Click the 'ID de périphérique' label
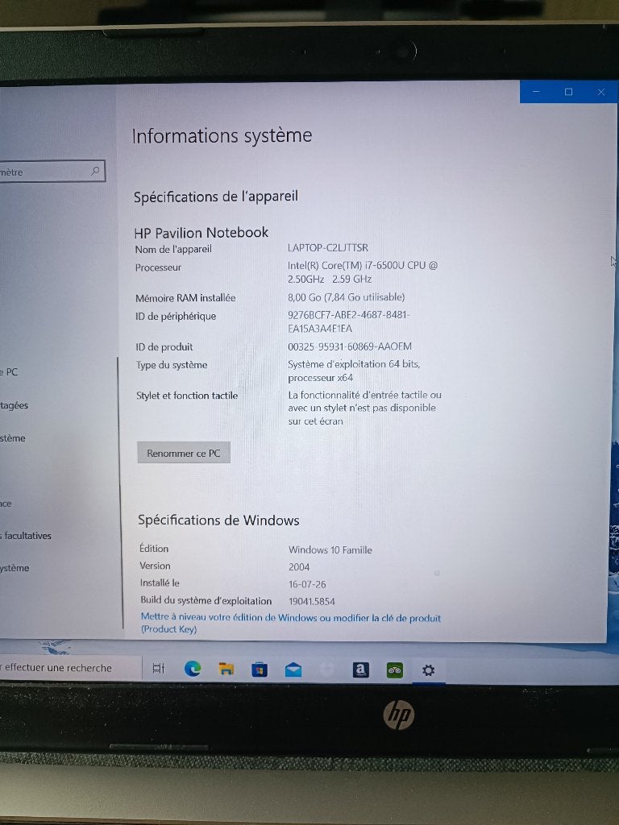The image size is (619, 825). pyautogui.click(x=176, y=316)
